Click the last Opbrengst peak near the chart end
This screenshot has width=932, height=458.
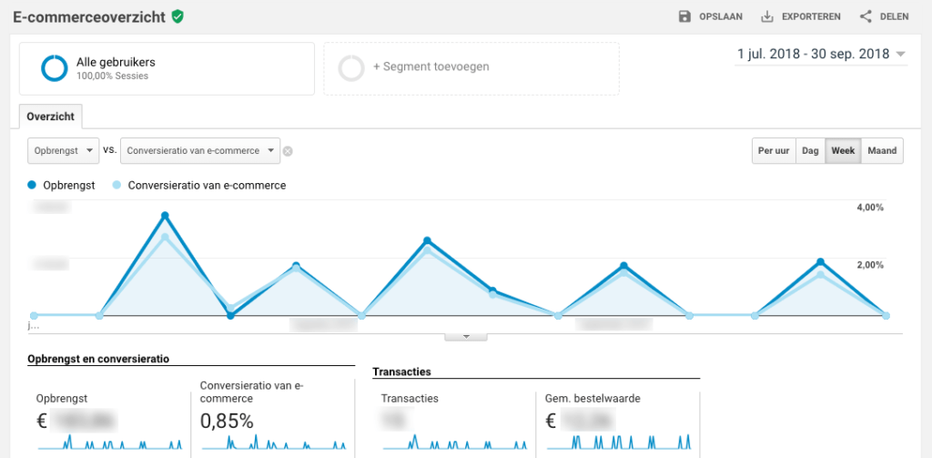click(820, 261)
